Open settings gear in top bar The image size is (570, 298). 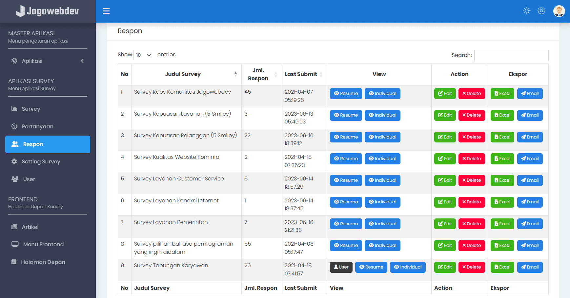click(x=541, y=11)
